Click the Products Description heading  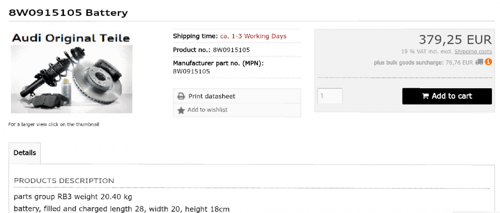64,181
